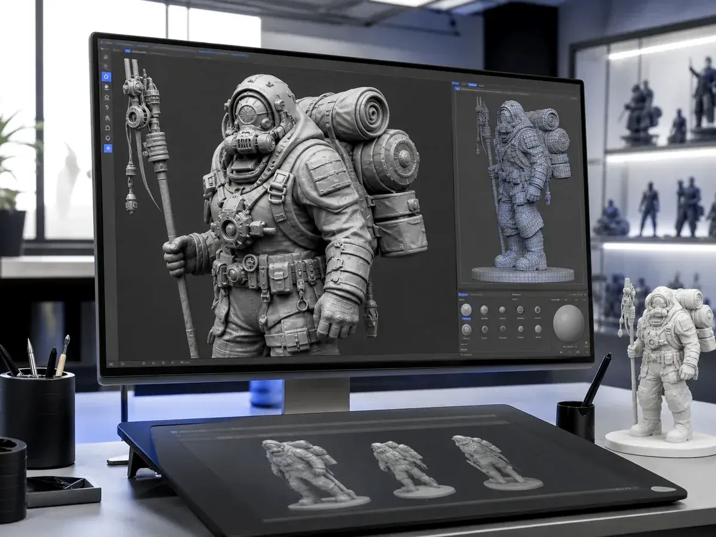
Task: Select the blue highlighted droplet brush tool
Action: point(106,76)
